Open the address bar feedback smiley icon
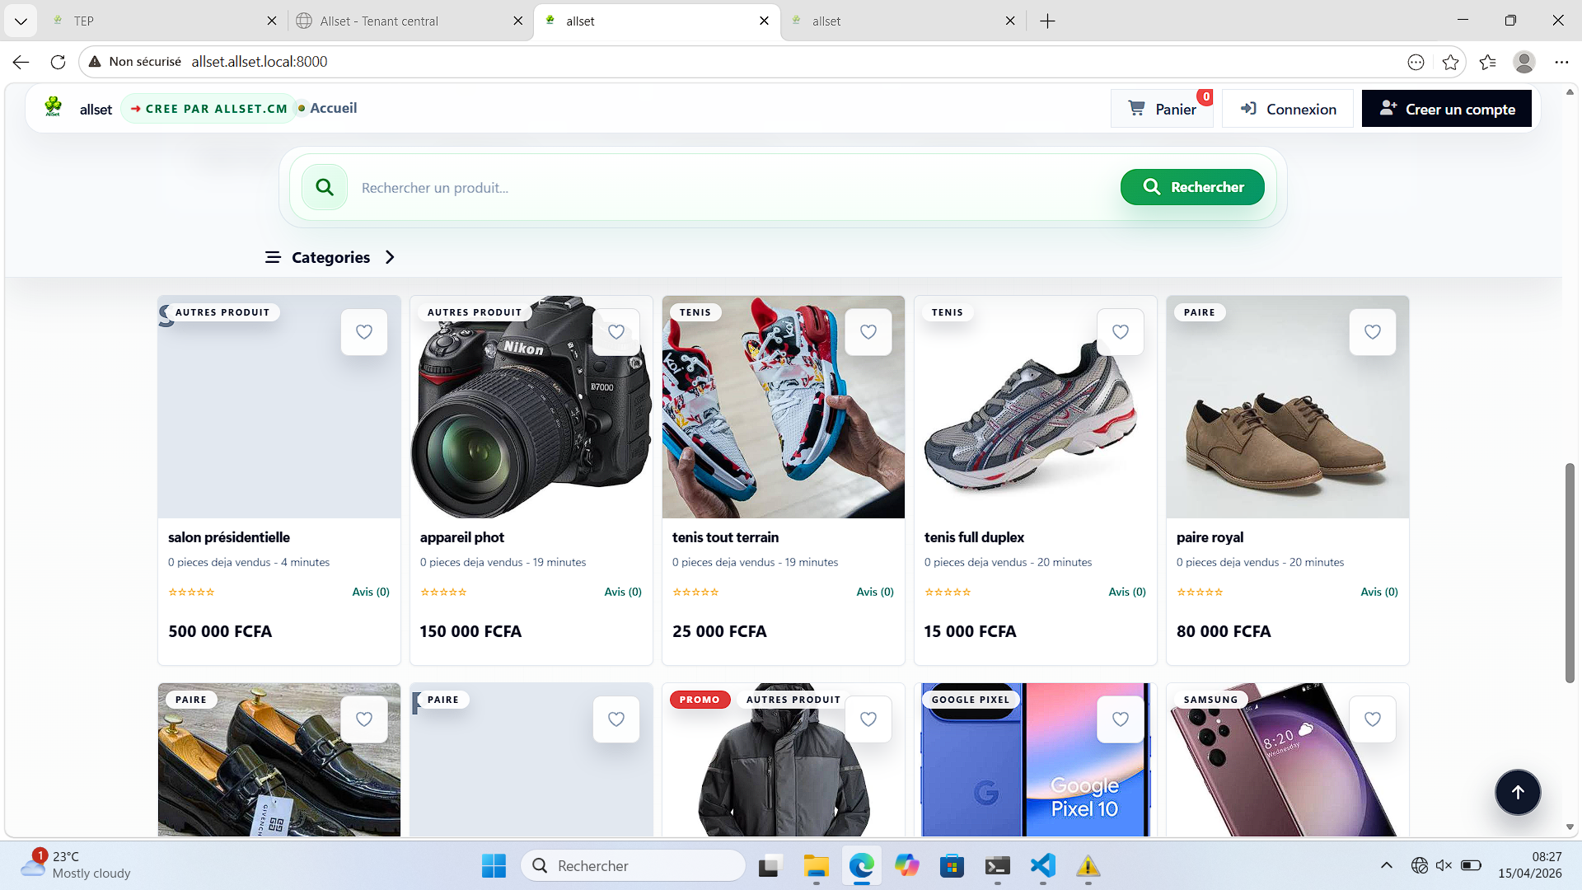The width and height of the screenshot is (1582, 890). (1416, 62)
